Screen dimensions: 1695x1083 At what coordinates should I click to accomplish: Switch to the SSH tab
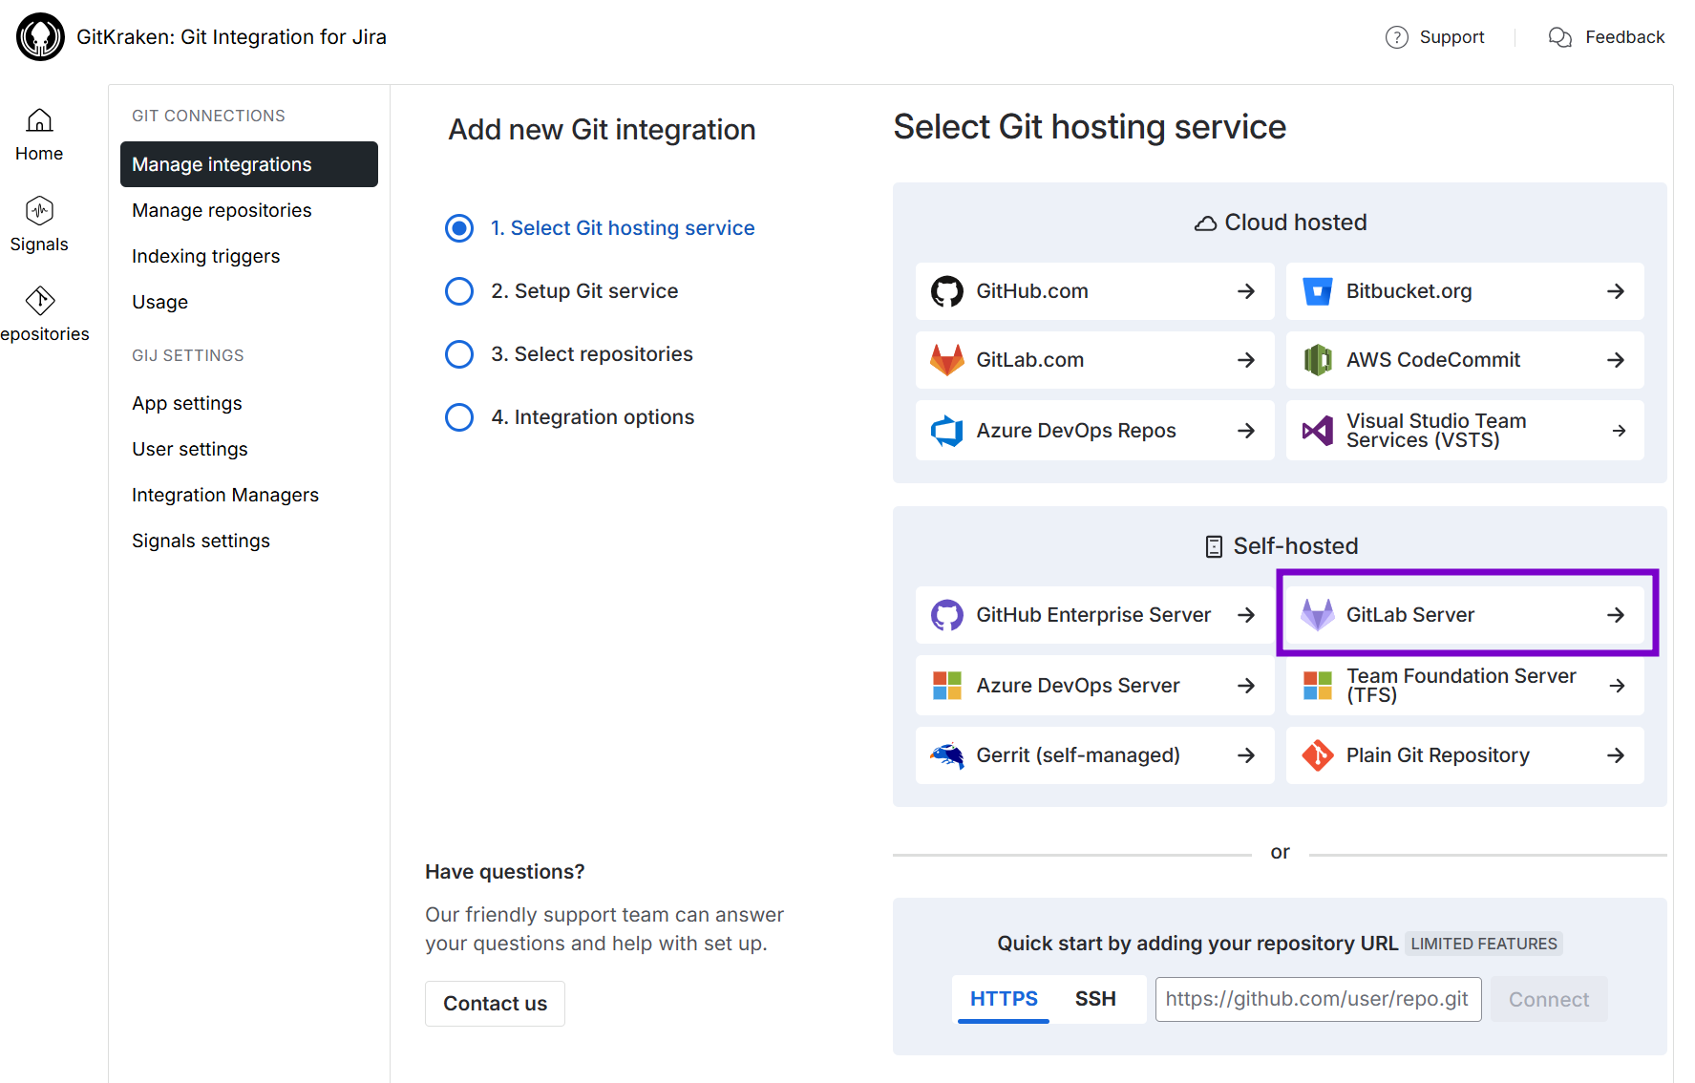pyautogui.click(x=1094, y=999)
